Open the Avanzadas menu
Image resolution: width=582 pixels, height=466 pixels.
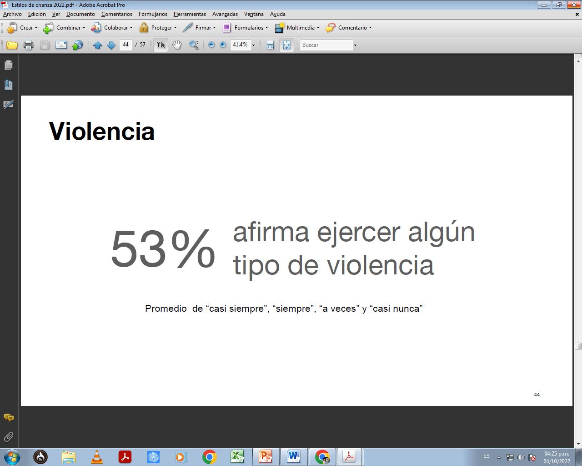pyautogui.click(x=225, y=14)
